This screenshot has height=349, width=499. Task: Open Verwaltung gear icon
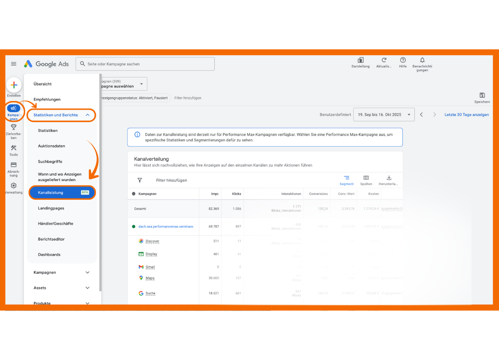pyautogui.click(x=14, y=186)
